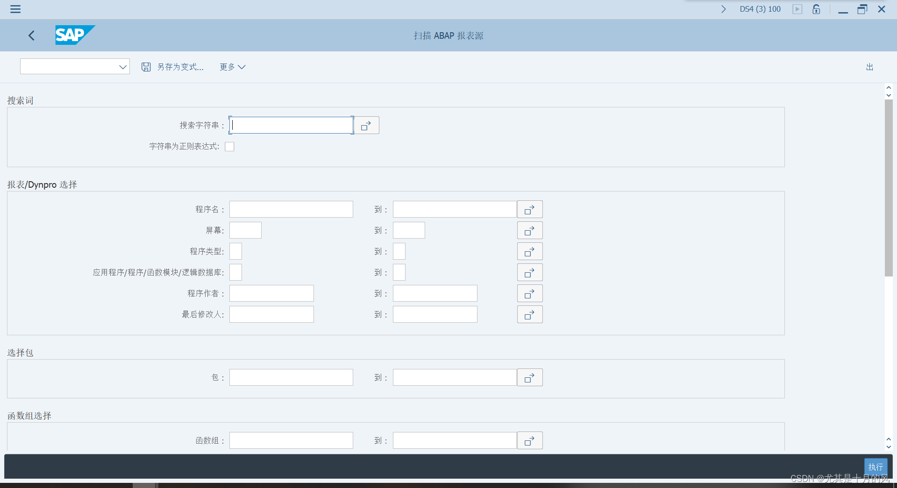
Task: Click the 程序作者 from field
Action: coord(271,293)
